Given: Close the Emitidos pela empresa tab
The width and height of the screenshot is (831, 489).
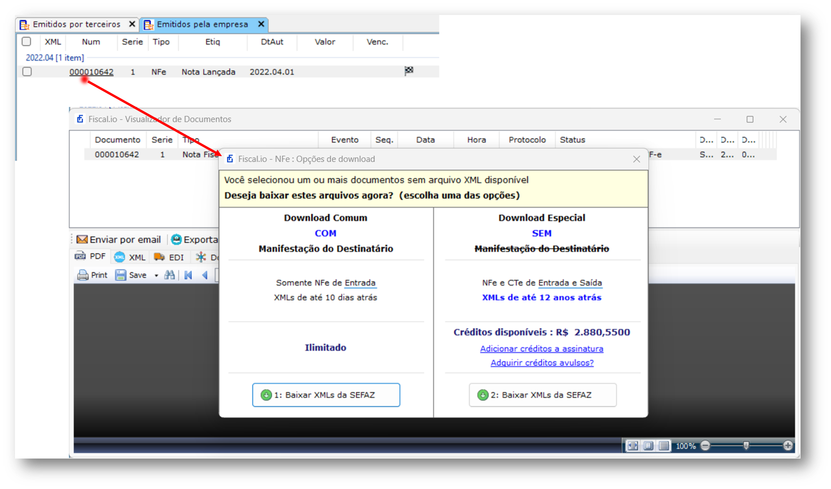Looking at the screenshot, I should click(x=261, y=23).
